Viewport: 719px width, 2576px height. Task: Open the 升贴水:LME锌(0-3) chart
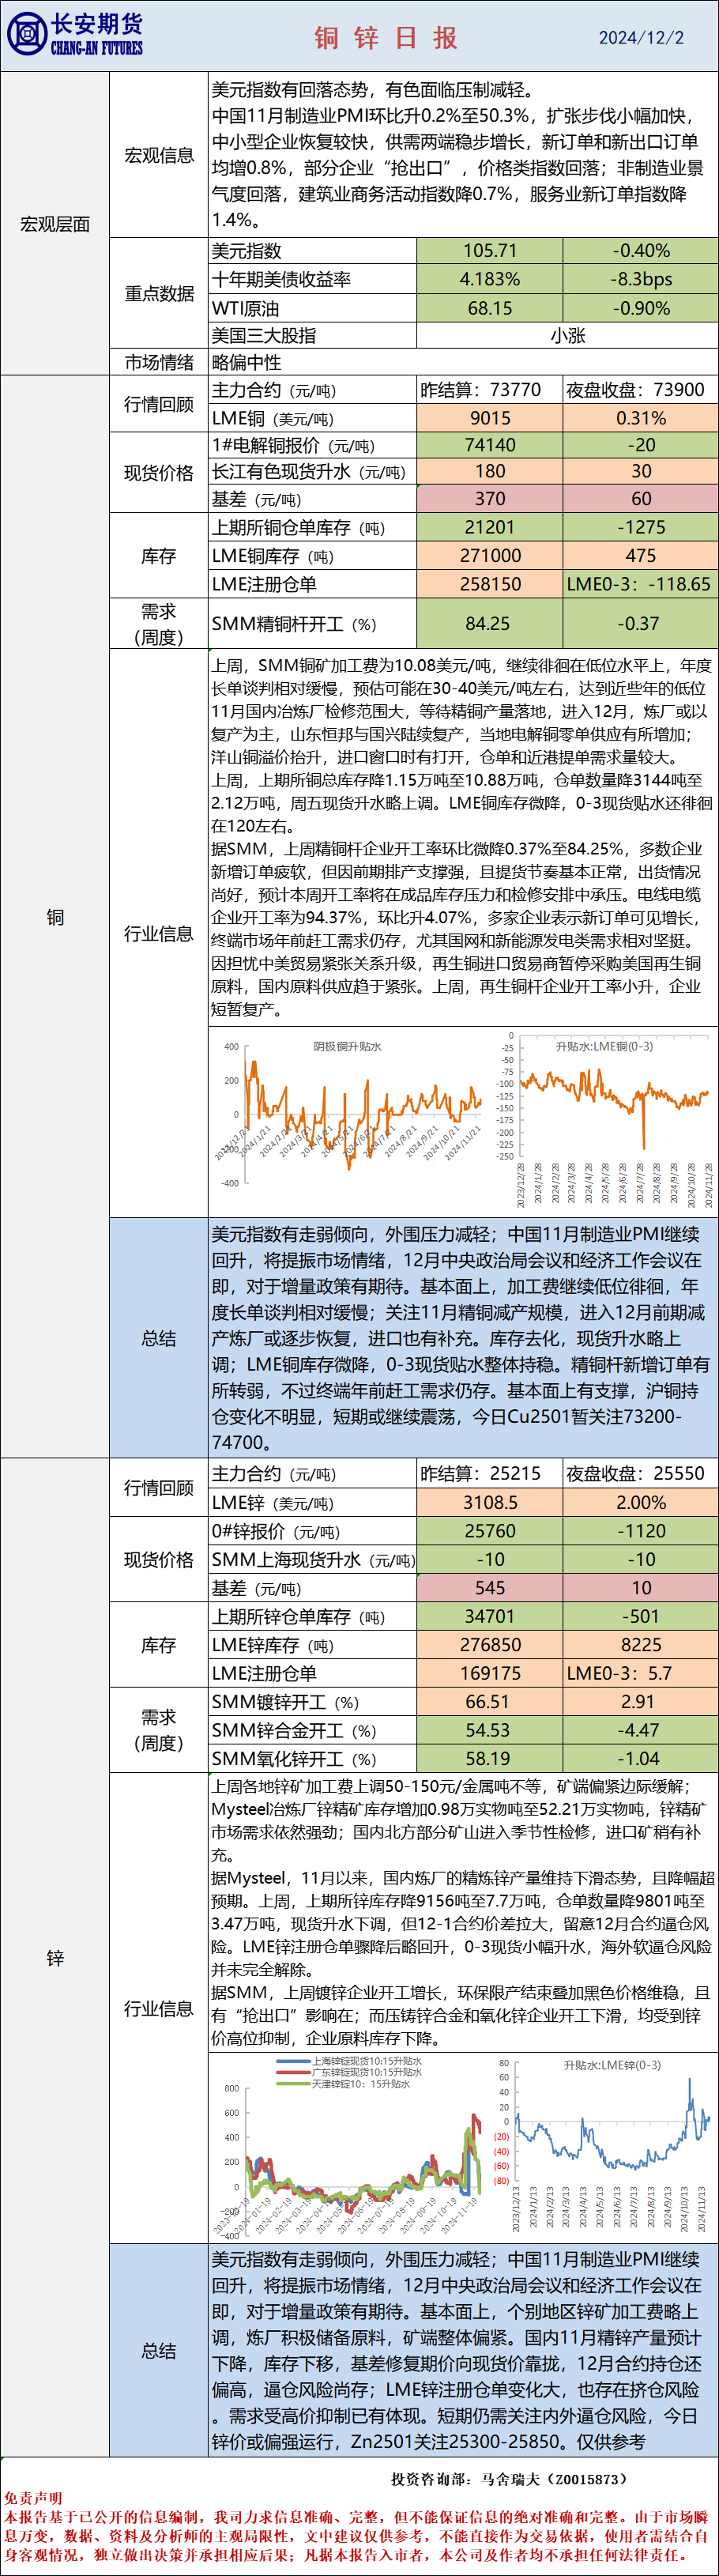pos(605,2145)
